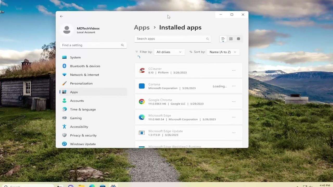
Task: Click the MDTechVideos user avatar
Action: (x=67, y=30)
